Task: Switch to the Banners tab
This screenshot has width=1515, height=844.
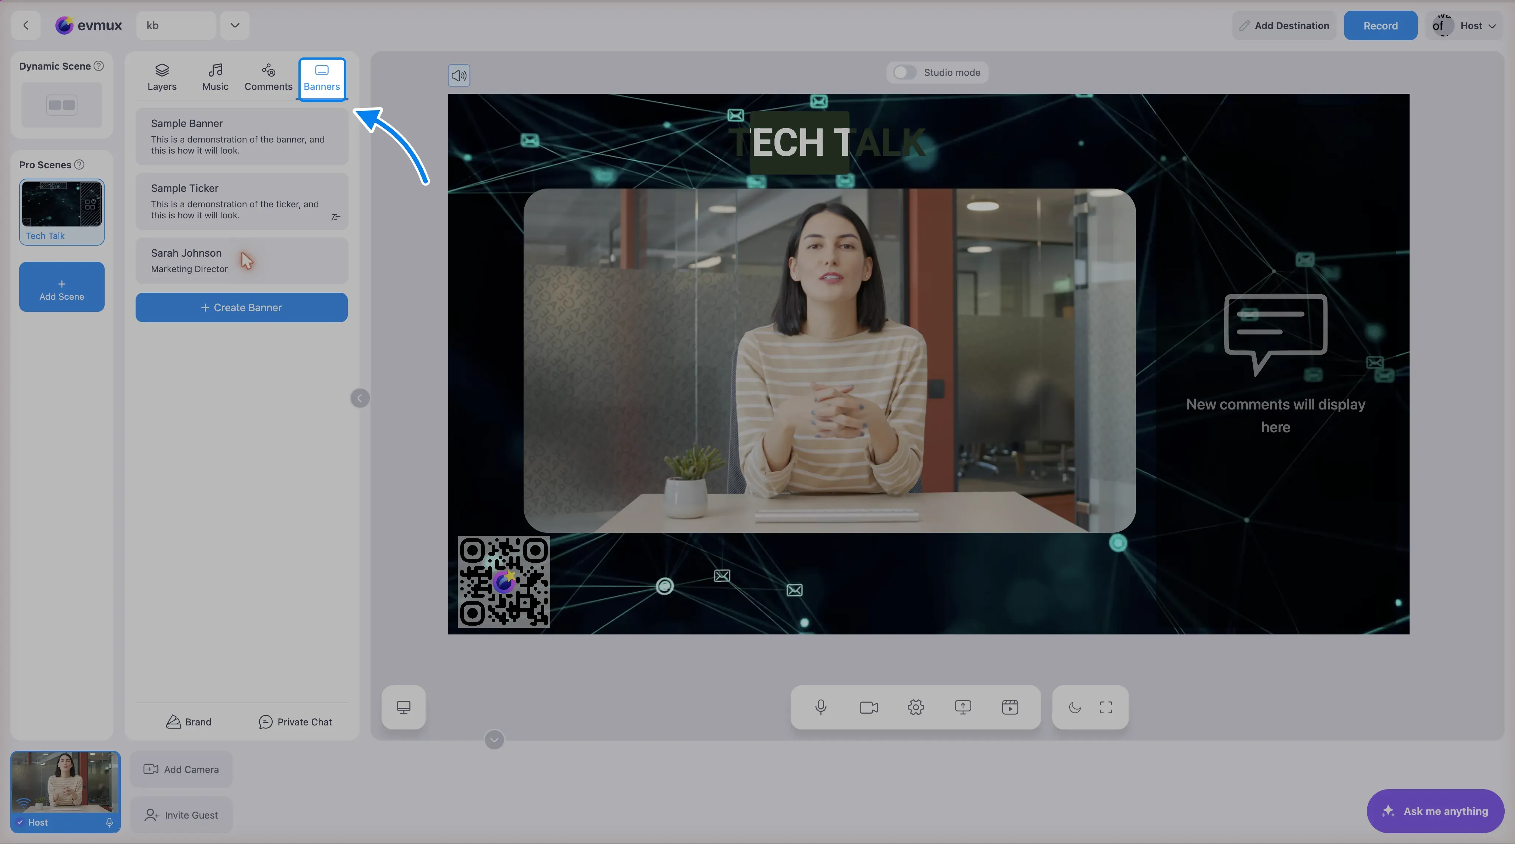Action: (322, 79)
